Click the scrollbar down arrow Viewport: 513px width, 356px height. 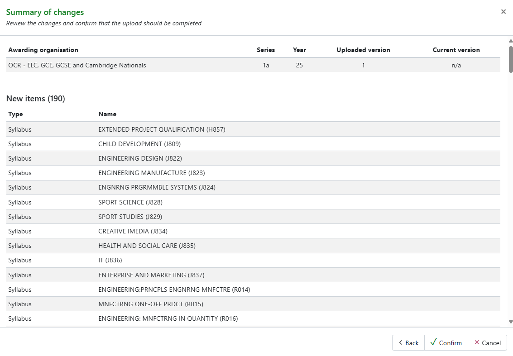click(x=510, y=322)
